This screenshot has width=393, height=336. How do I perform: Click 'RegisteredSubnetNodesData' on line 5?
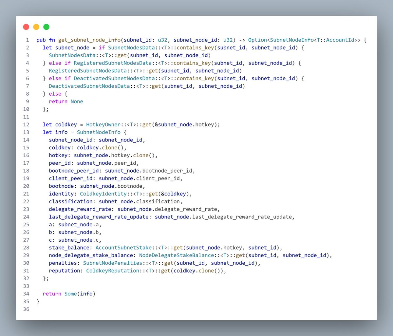tap(88, 71)
